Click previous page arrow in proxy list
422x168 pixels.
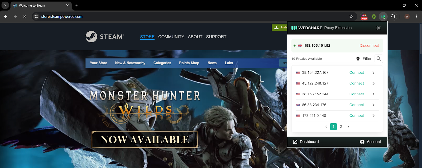point(326,127)
